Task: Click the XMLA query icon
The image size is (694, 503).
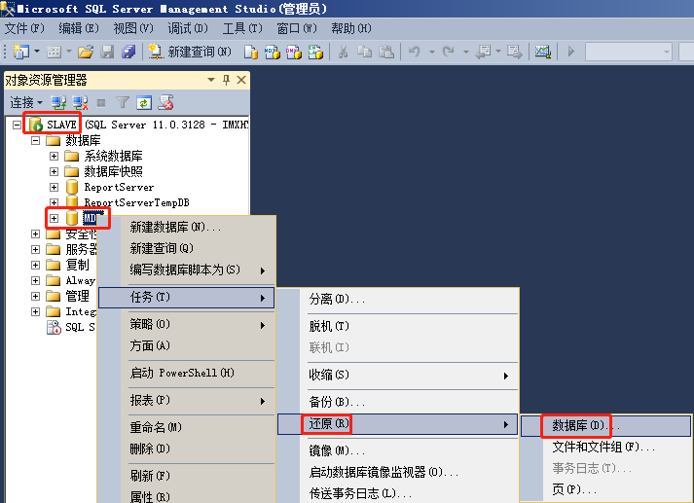Action: coord(315,53)
